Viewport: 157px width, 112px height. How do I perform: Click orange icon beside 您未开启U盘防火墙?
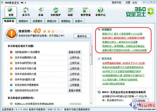pyautogui.click(x=11, y=80)
